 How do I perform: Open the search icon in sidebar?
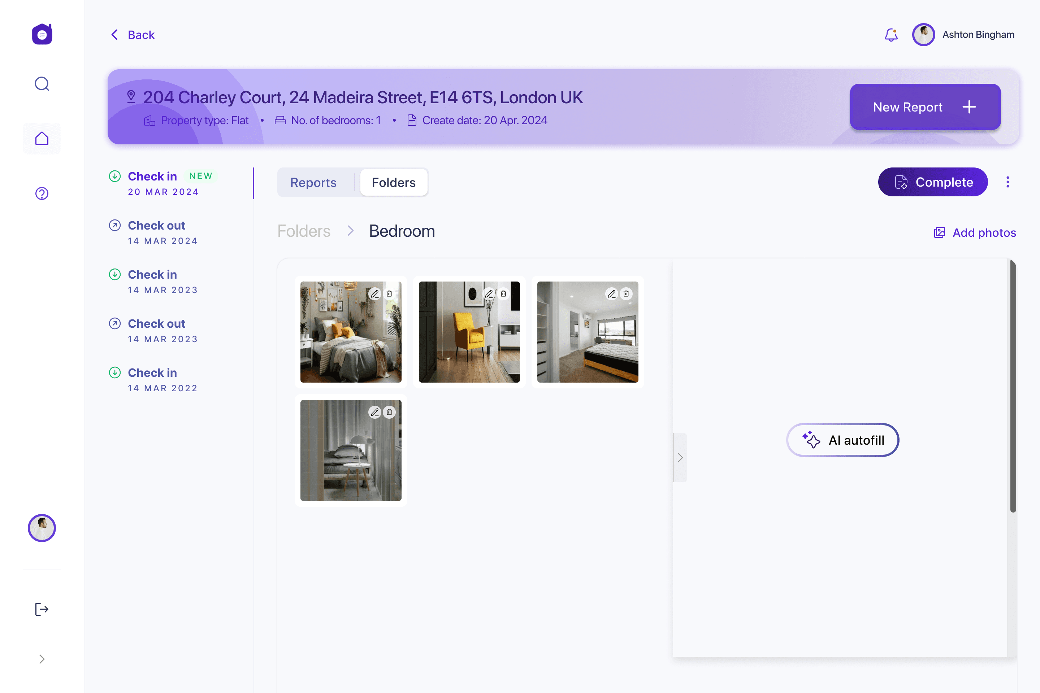click(42, 83)
